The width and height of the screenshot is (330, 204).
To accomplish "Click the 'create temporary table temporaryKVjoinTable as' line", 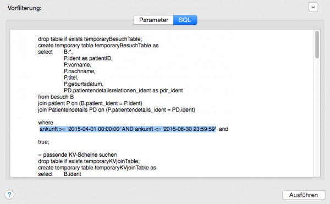I will [97, 168].
